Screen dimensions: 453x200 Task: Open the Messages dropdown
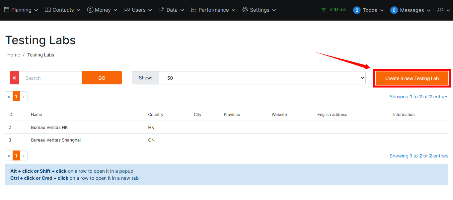[x=411, y=10]
